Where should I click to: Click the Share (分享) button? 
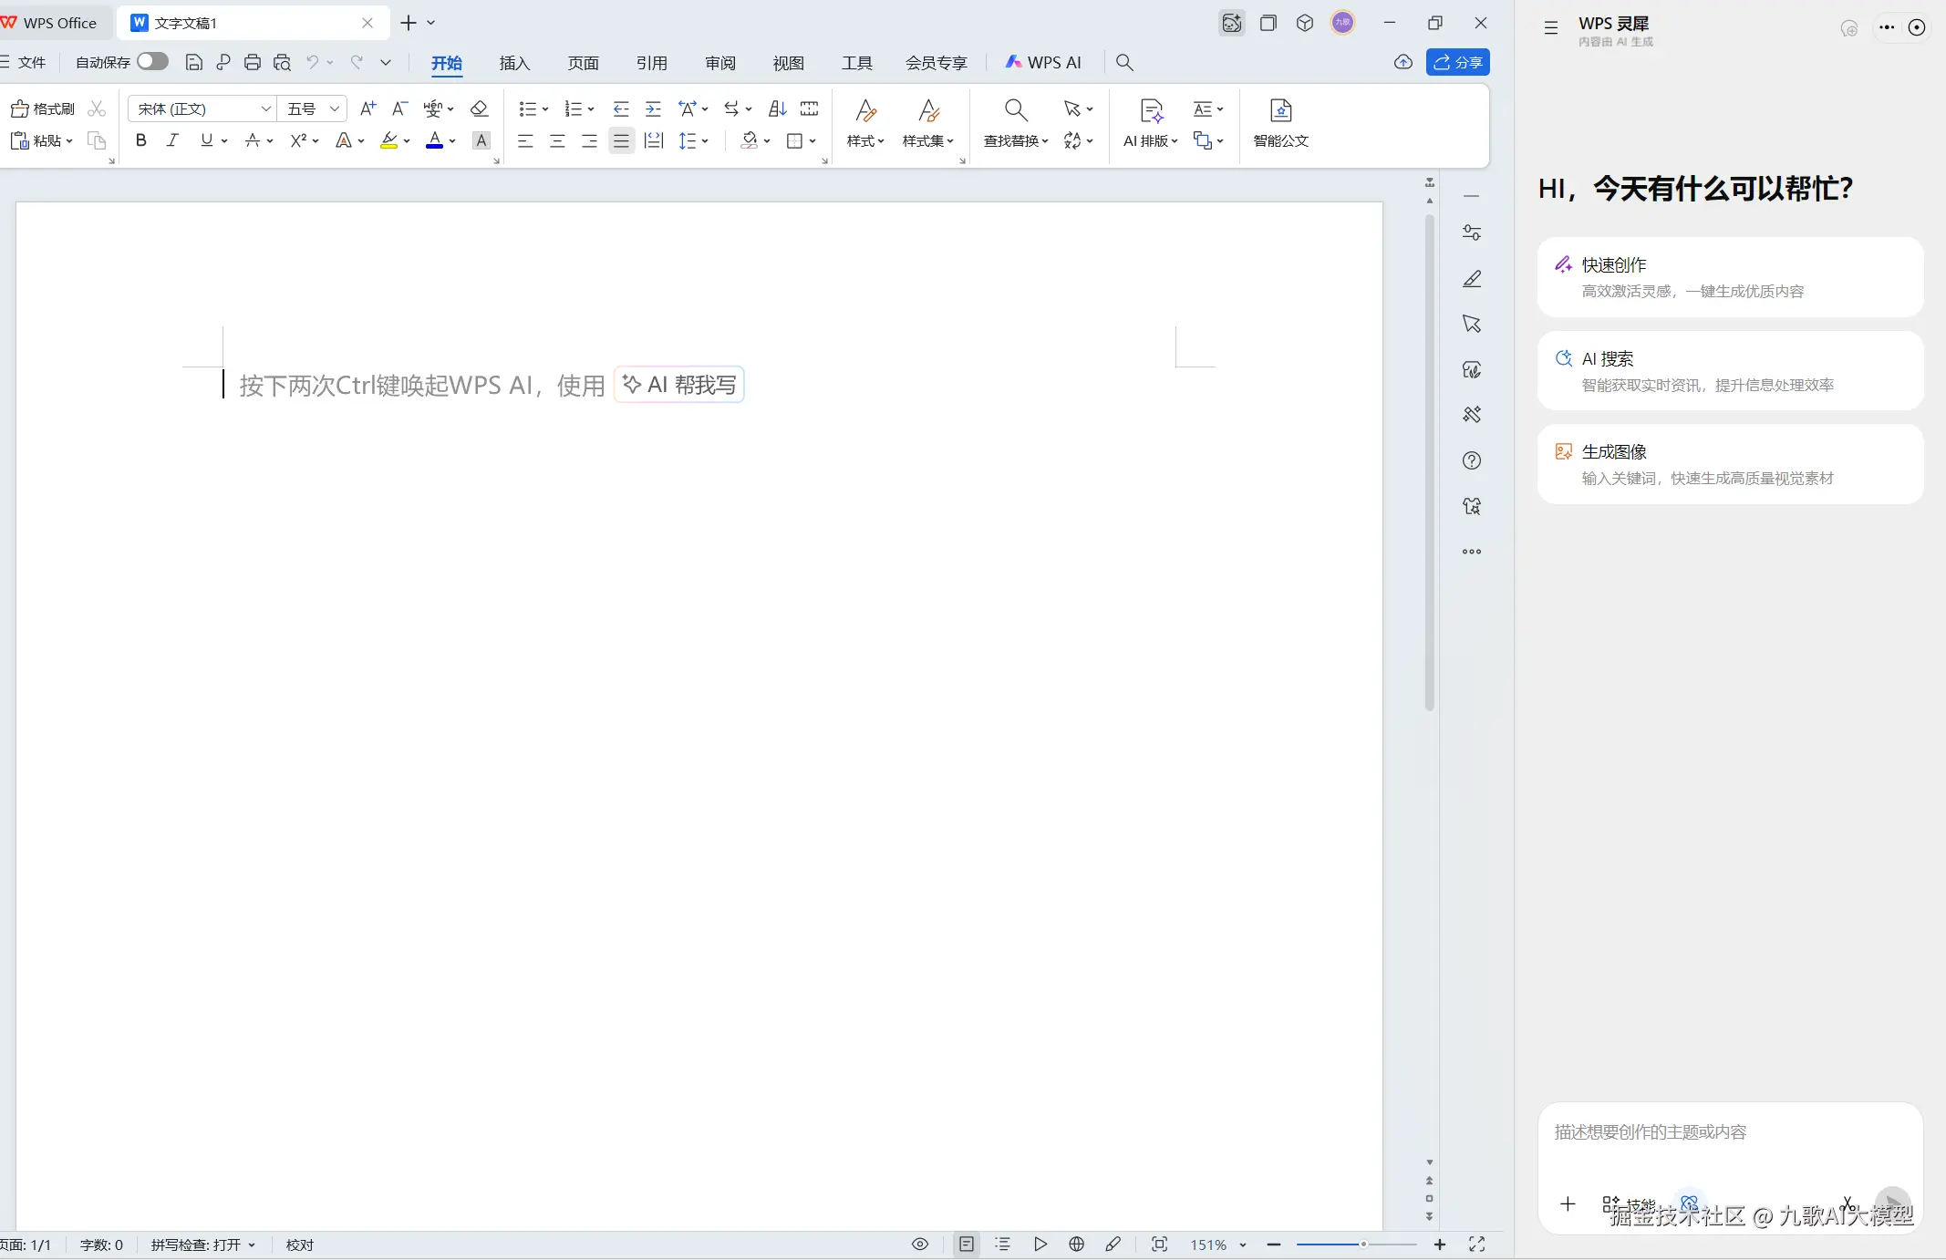tap(1457, 63)
